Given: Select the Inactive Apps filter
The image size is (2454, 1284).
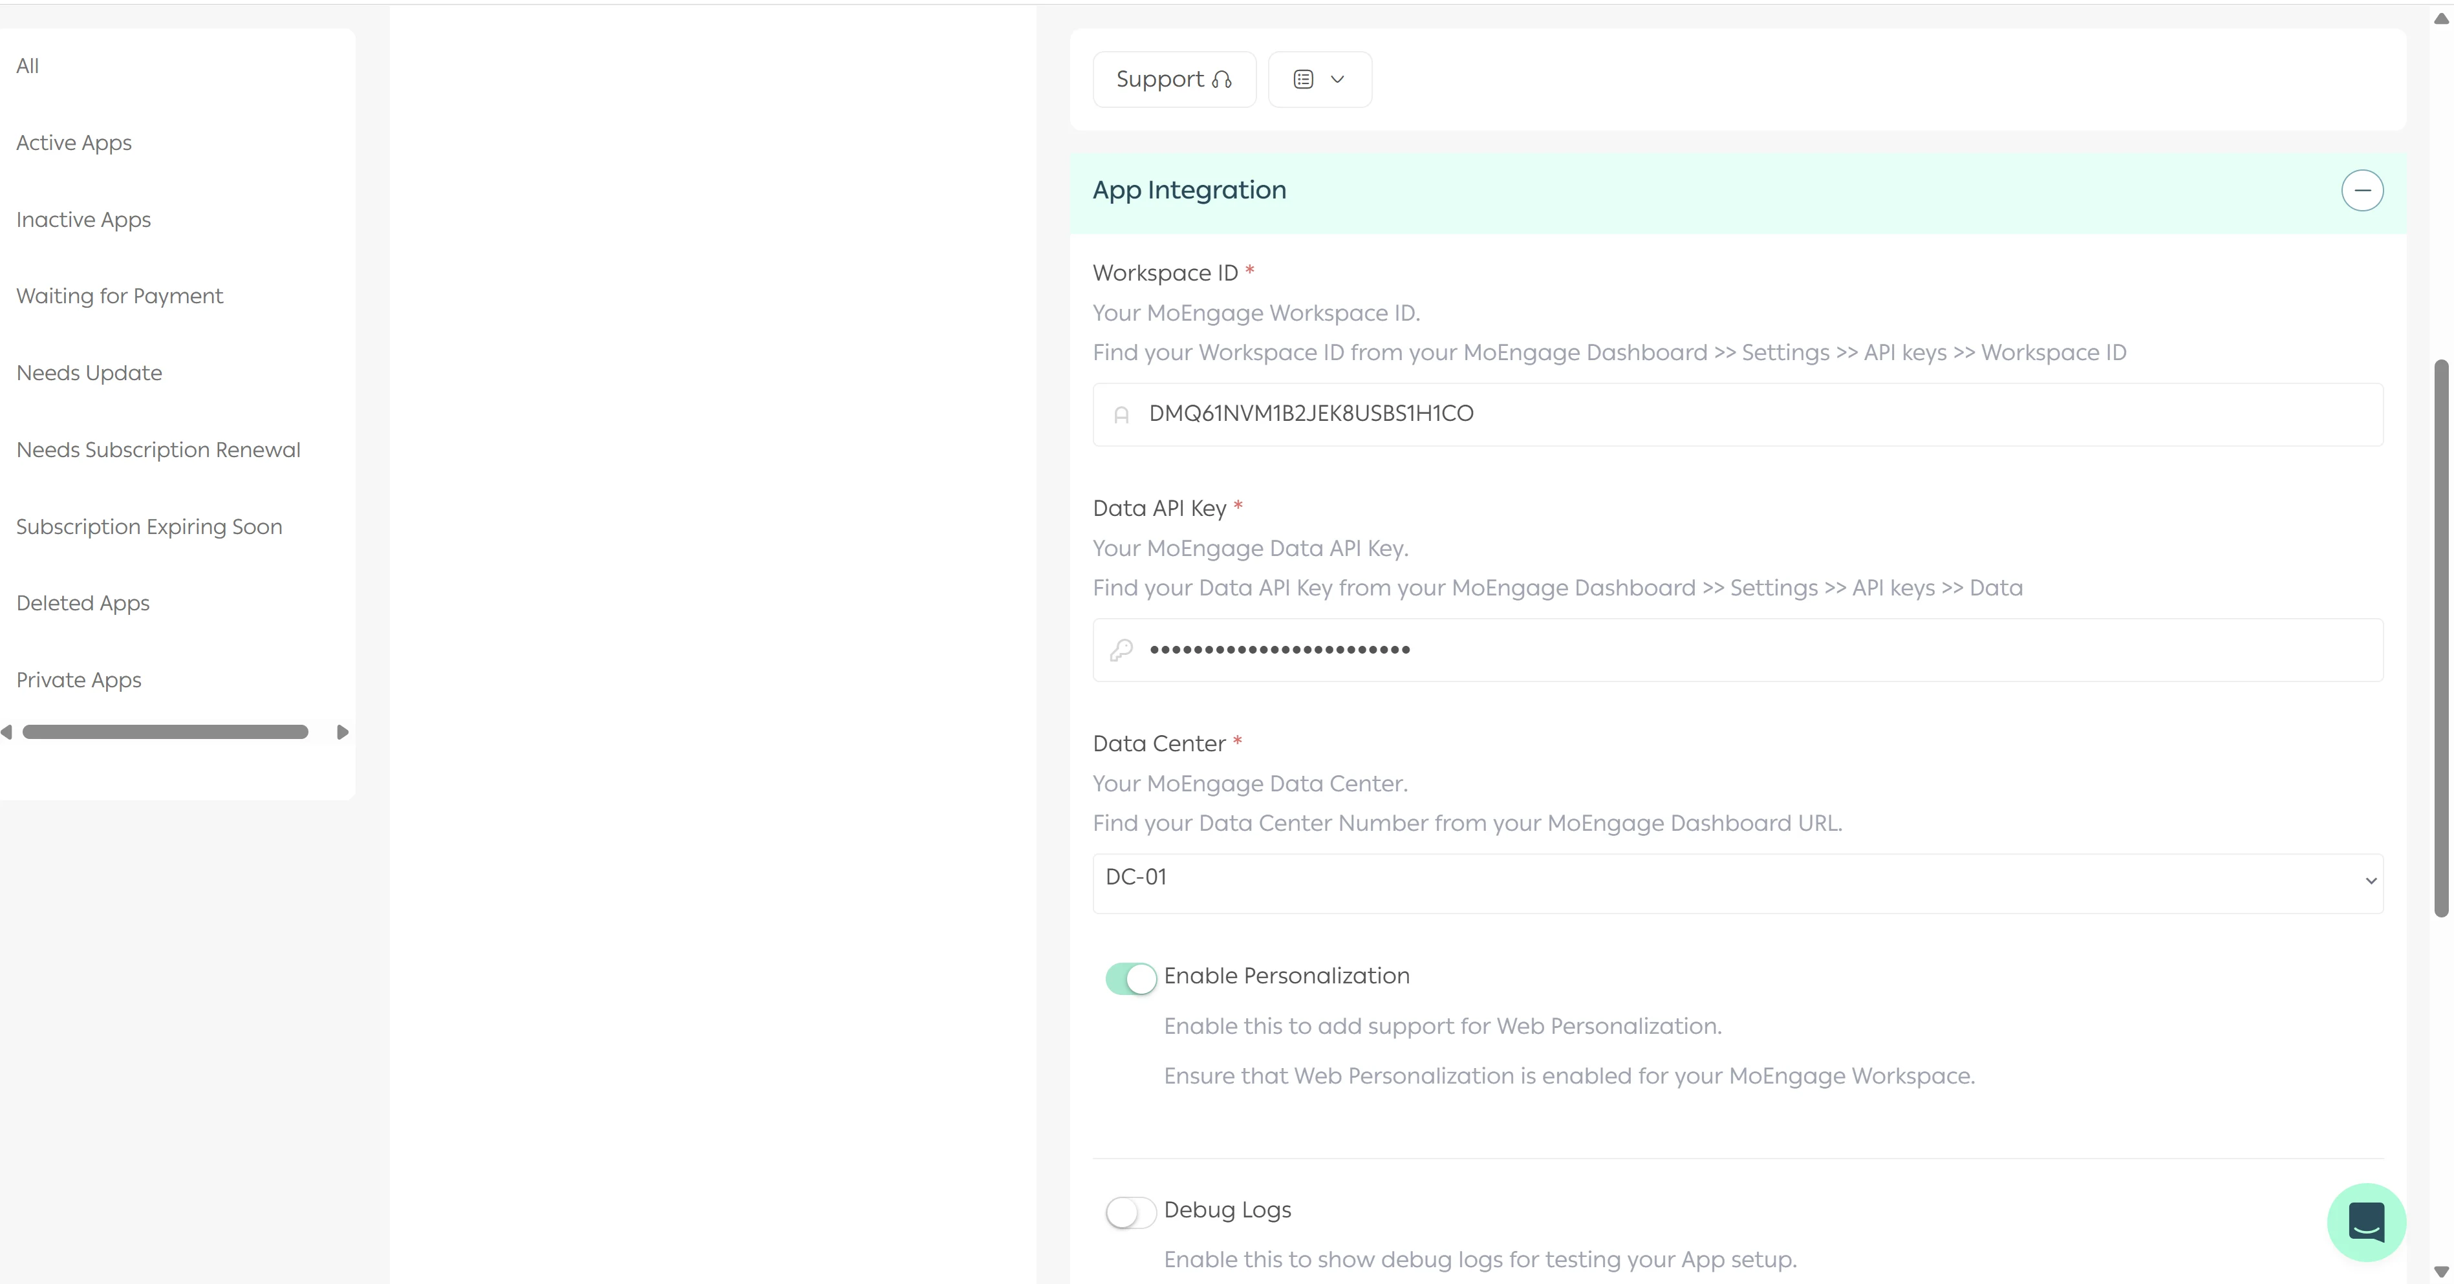Looking at the screenshot, I should point(84,220).
